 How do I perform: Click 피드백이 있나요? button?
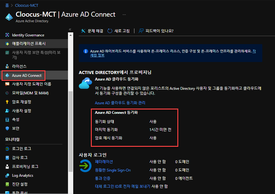pos(156,31)
